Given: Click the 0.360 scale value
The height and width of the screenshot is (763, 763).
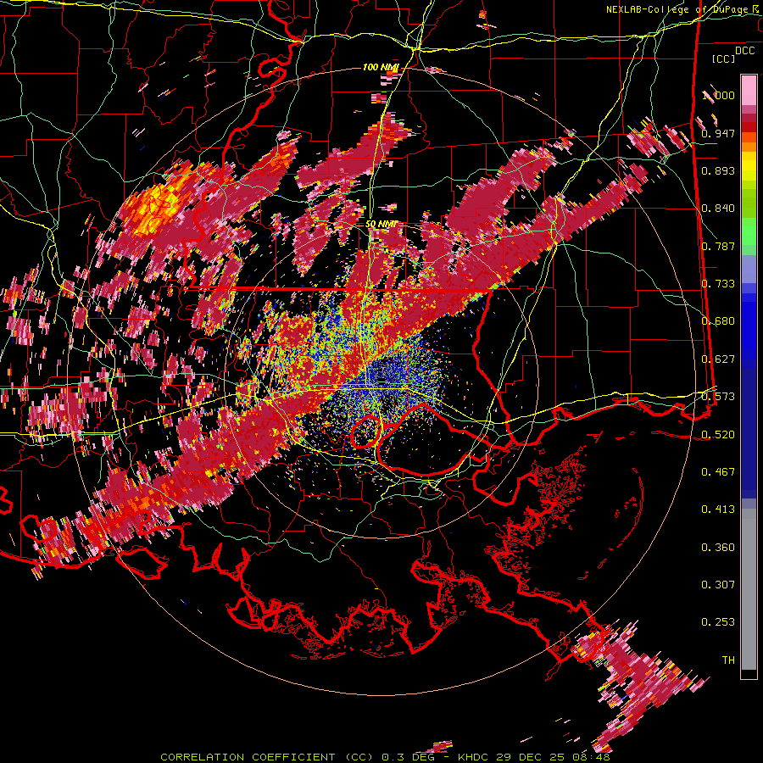Looking at the screenshot, I should pos(718,547).
